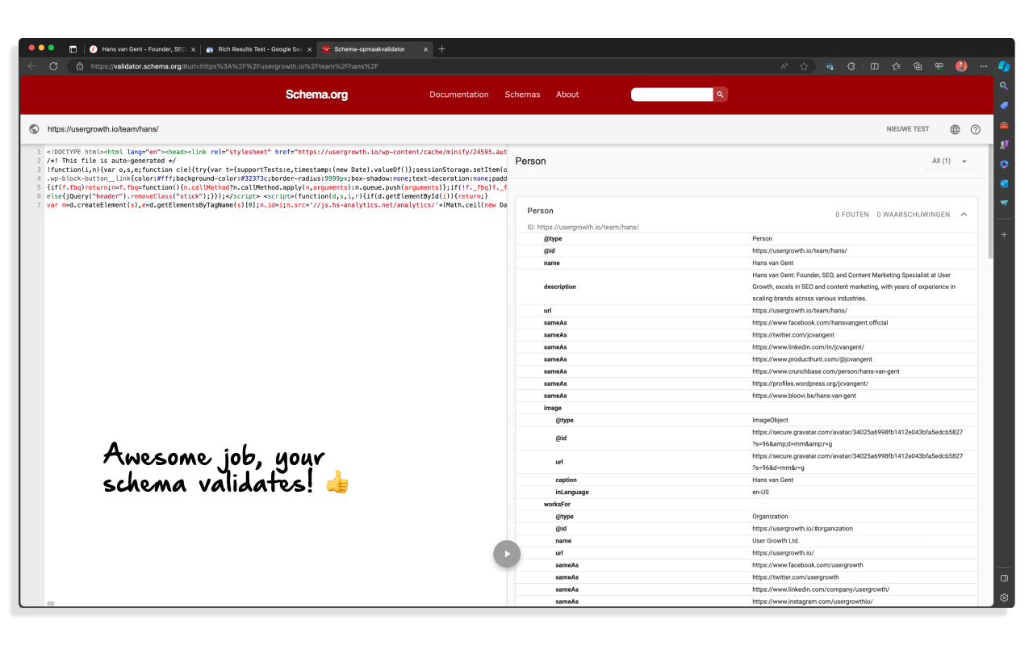Screen dimensions: 1033x646
Task: Click the language globe icon beside Nieuwe Test
Action: tap(955, 129)
